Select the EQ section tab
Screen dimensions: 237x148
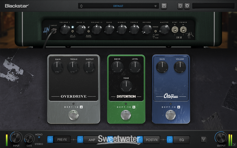tap(181, 140)
